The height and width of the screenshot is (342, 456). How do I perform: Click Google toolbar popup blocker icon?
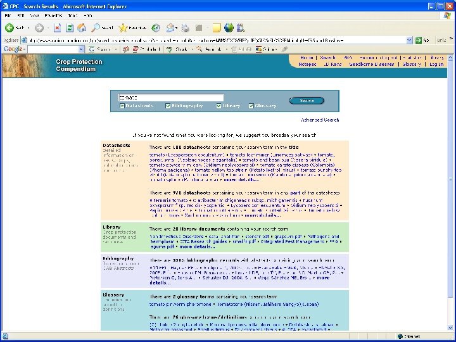[136, 49]
